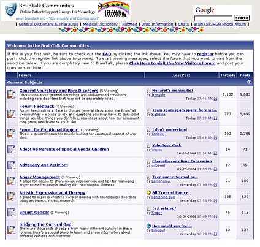Open the Forum Feedback forum
260x247 pixels.
click(x=37, y=107)
